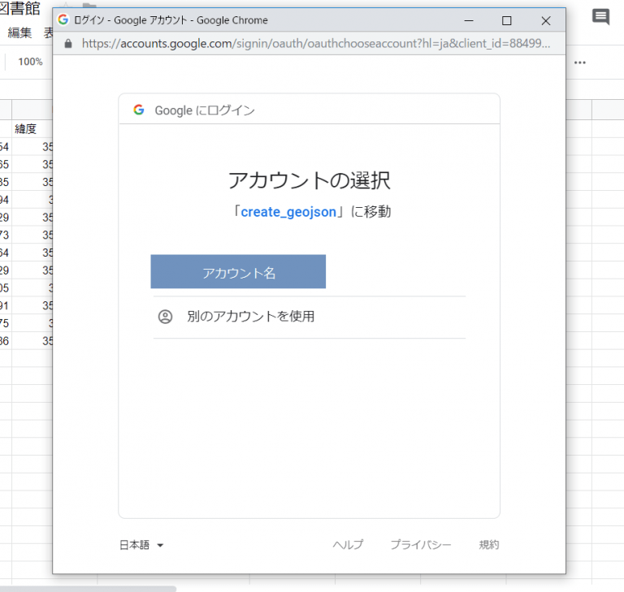Image resolution: width=624 pixels, height=592 pixels.
Task: Open the プライバシー link in the footer
Action: click(x=421, y=544)
